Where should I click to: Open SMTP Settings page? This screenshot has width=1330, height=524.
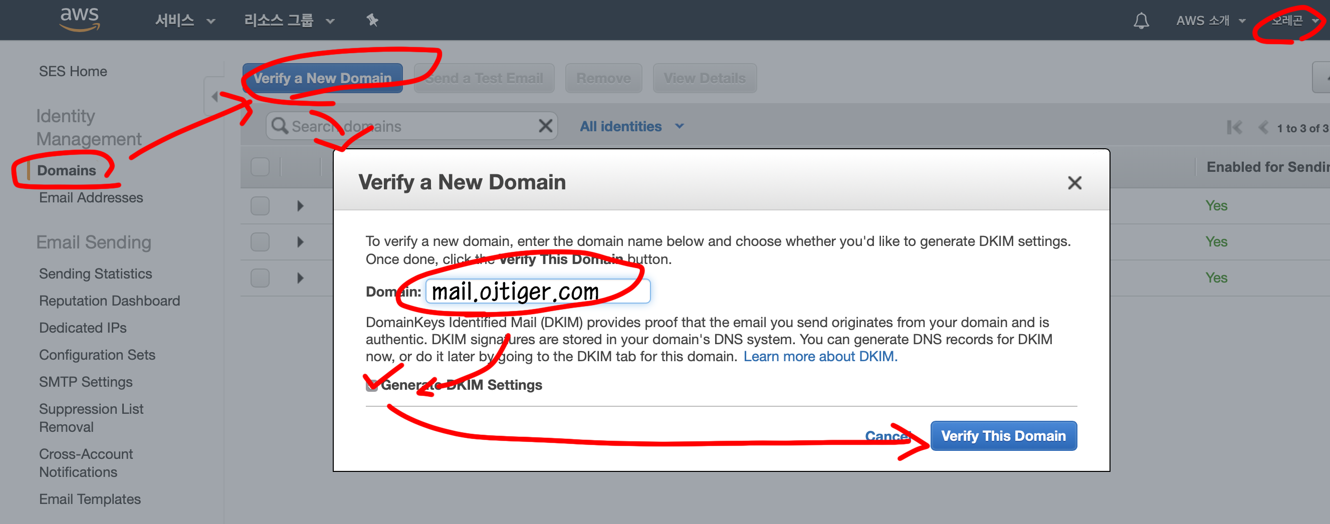pos(86,382)
